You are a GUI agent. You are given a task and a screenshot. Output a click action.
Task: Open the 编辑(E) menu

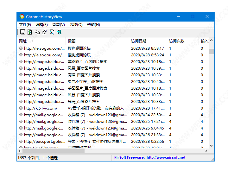(x=41, y=25)
